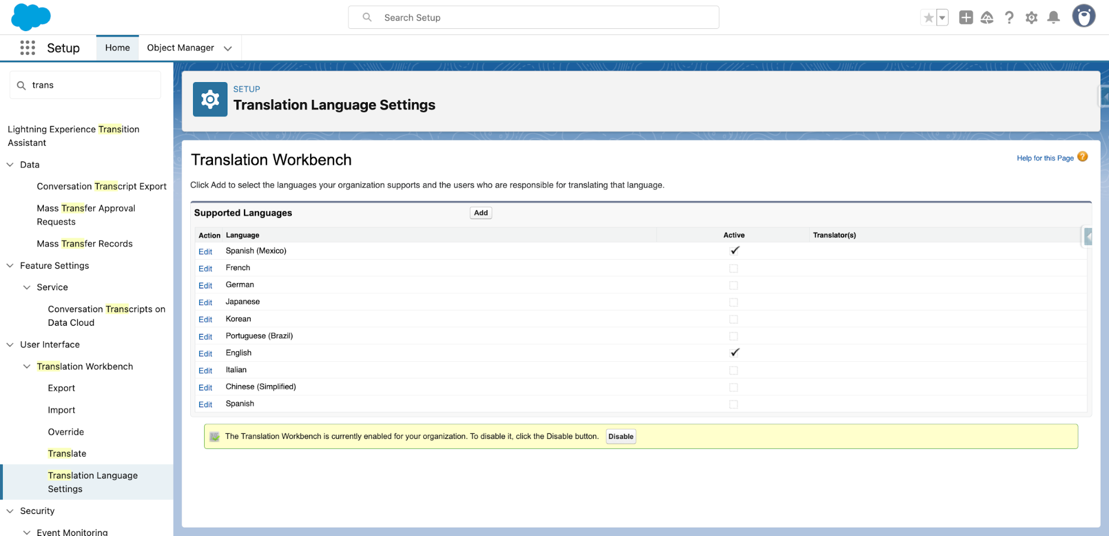Open the Global Actions plus icon
This screenshot has height=536, width=1109.
pos(965,18)
